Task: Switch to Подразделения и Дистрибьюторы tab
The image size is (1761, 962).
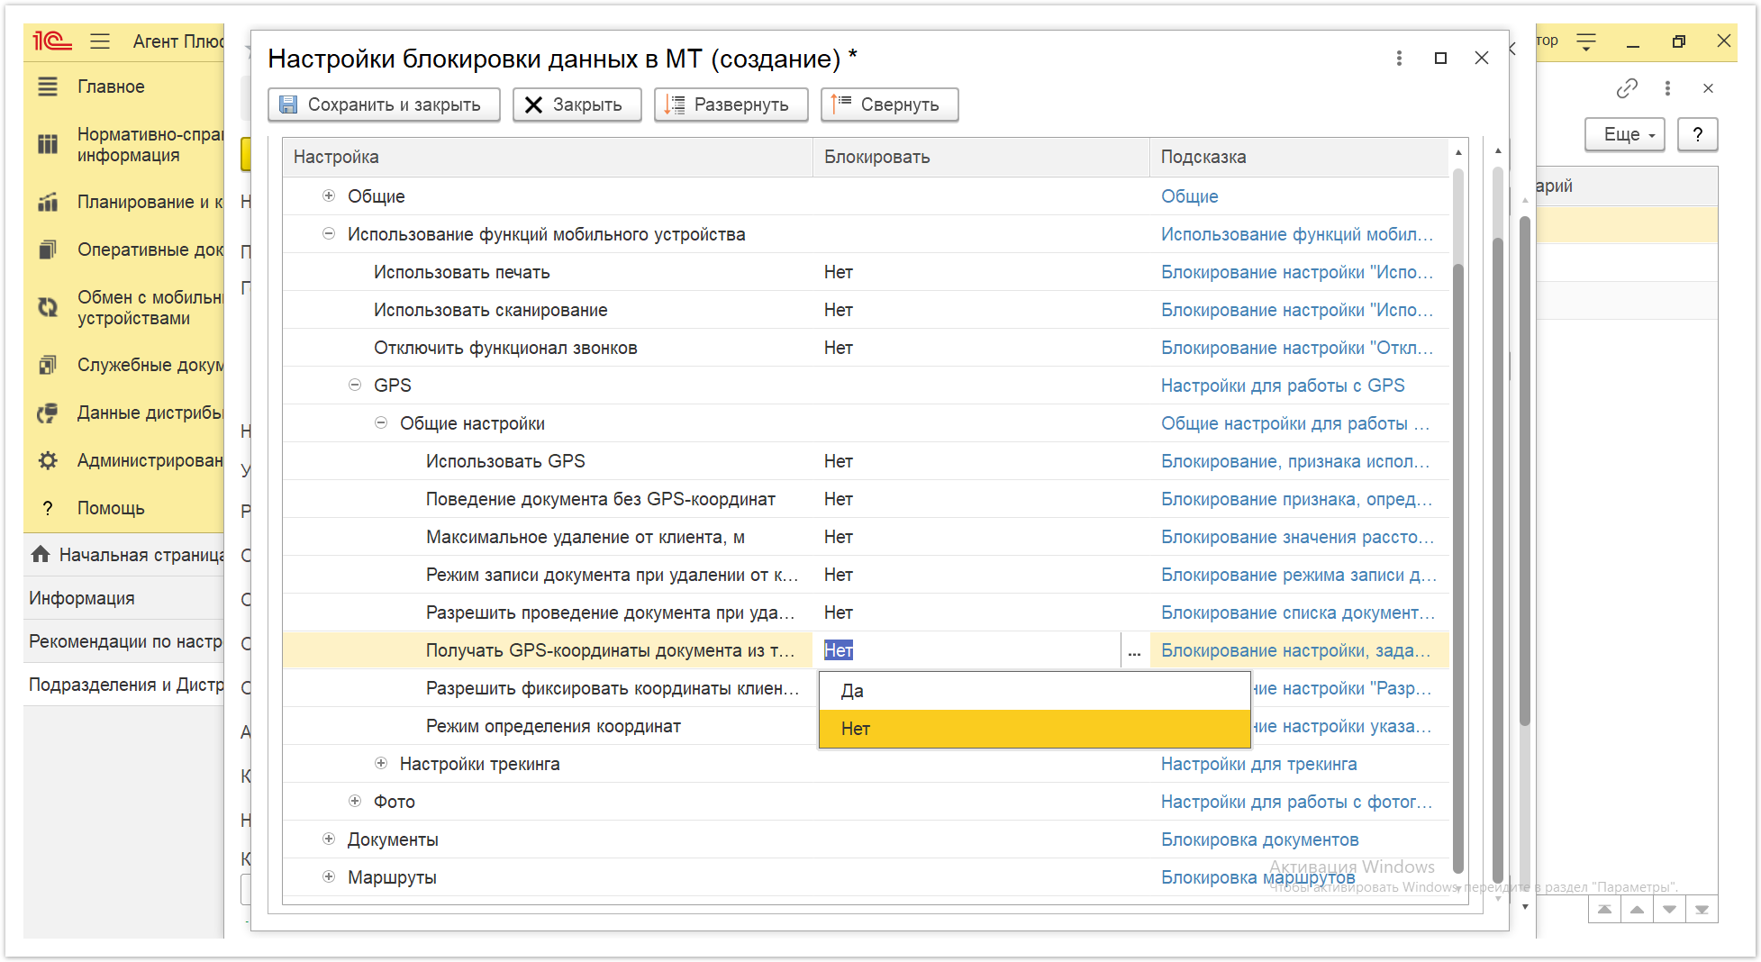Action: [x=125, y=685]
